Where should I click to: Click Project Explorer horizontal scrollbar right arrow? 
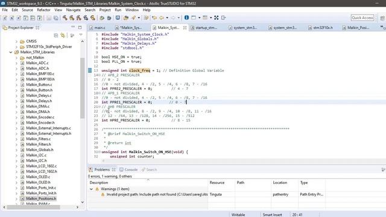point(77,207)
